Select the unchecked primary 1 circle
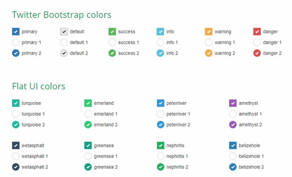 [16, 42]
